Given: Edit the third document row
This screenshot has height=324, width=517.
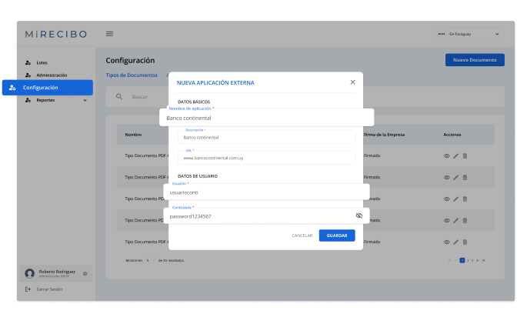Looking at the screenshot, I should (455, 199).
